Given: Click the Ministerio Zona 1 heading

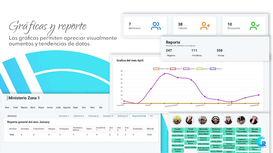Looking at the screenshot, I should pyautogui.click(x=24, y=98).
